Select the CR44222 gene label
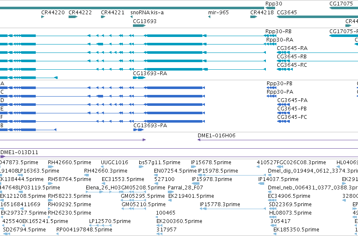 [80, 13]
